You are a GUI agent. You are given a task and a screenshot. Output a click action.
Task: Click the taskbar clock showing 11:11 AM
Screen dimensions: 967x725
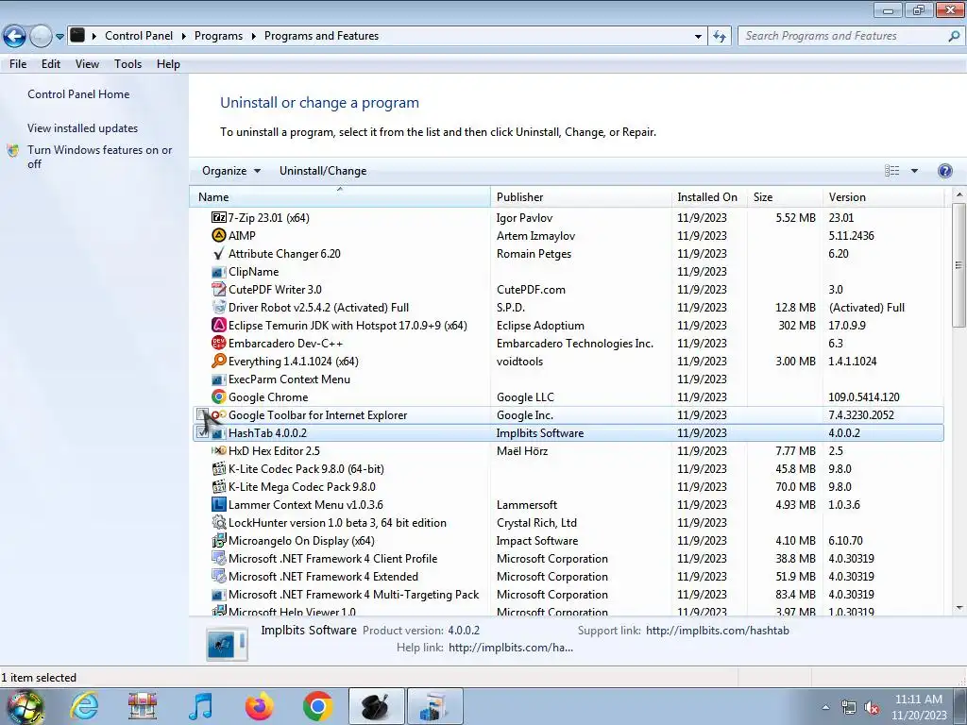(918, 700)
